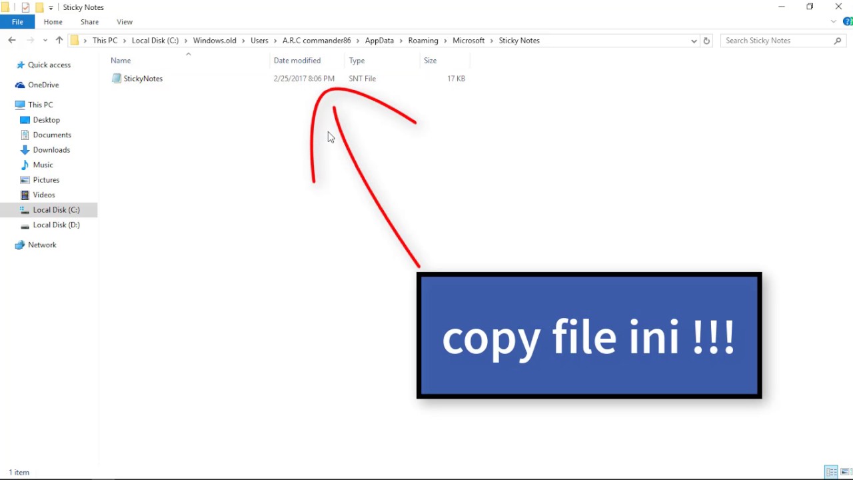Go back with the Back arrow
Screen dimensions: 853x480
[x=12, y=41]
